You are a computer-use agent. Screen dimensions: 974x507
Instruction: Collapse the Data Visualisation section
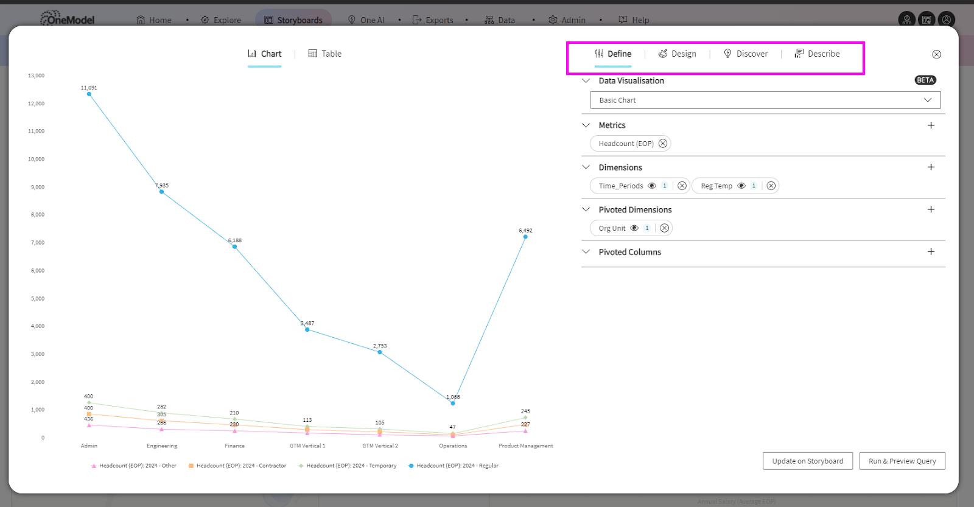(x=586, y=81)
